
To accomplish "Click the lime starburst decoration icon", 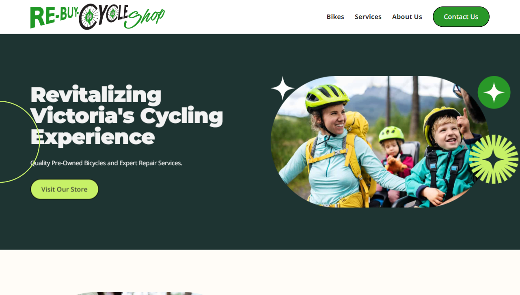I will pos(494,159).
